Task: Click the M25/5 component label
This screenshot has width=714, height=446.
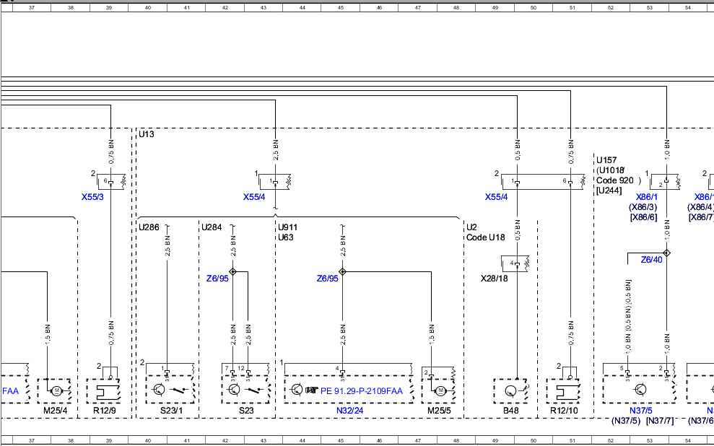Action: [x=439, y=411]
